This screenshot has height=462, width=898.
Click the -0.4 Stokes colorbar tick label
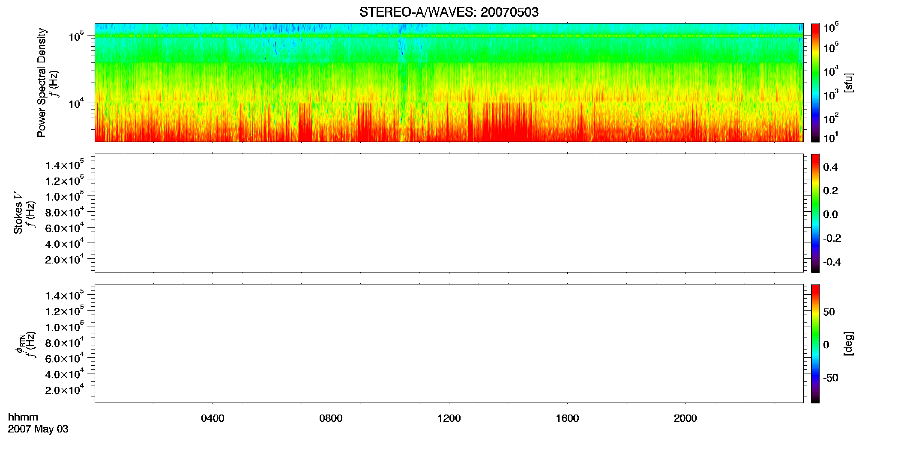(832, 262)
